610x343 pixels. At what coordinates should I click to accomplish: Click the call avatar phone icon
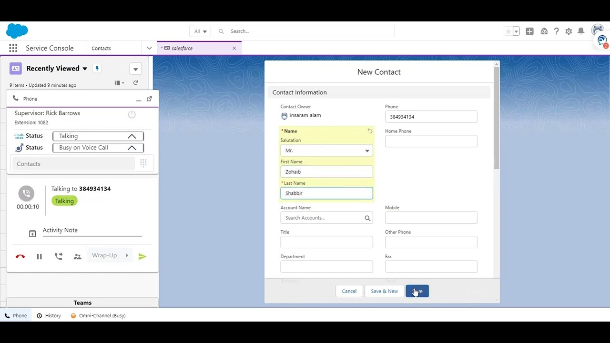point(26,193)
